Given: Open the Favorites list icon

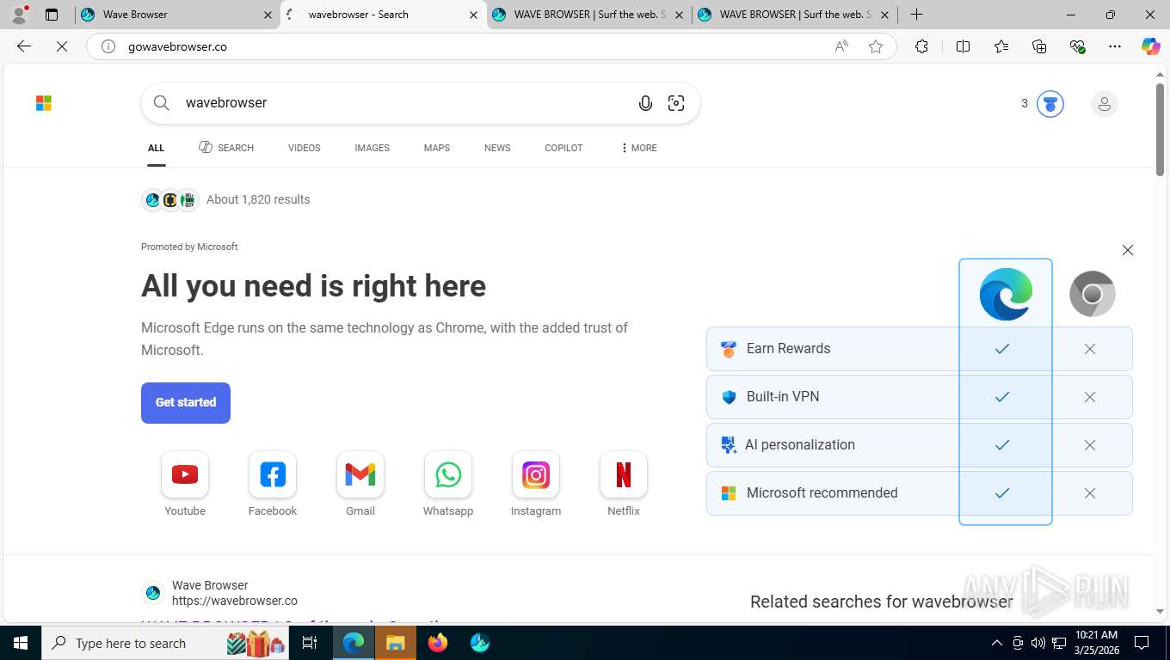Looking at the screenshot, I should tap(1001, 46).
